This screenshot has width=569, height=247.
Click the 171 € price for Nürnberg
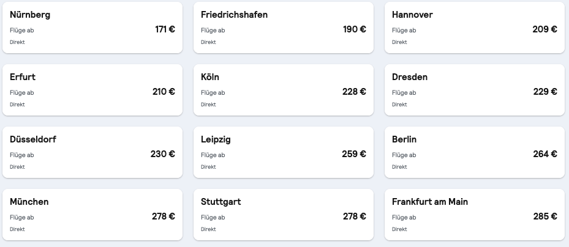coord(165,29)
